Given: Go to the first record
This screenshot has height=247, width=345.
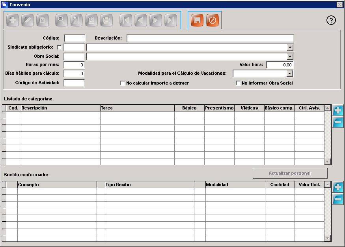Looking at the screenshot, I should [126, 20].
